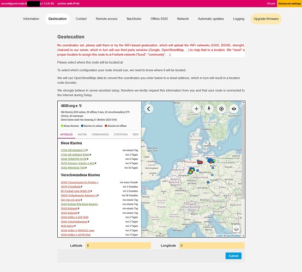Open the map layers selector
The image size is (302, 272).
pyautogui.click(x=236, y=229)
